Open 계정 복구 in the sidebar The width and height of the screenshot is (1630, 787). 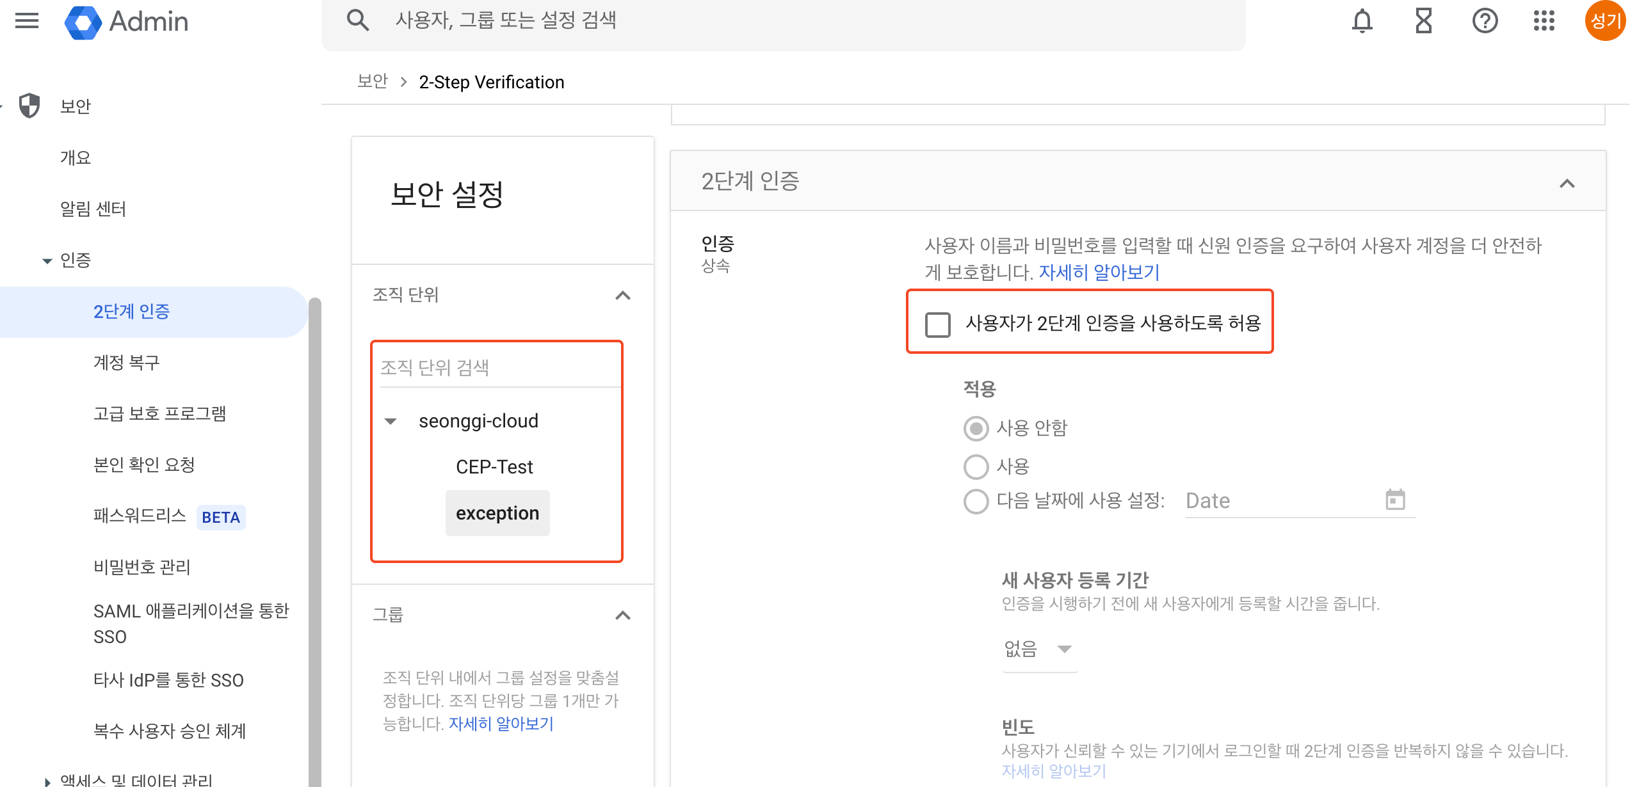click(126, 363)
